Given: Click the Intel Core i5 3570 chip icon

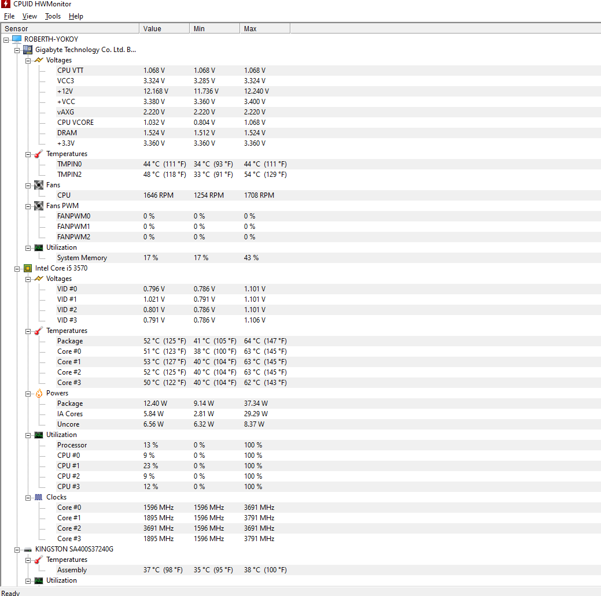Looking at the screenshot, I should (28, 268).
